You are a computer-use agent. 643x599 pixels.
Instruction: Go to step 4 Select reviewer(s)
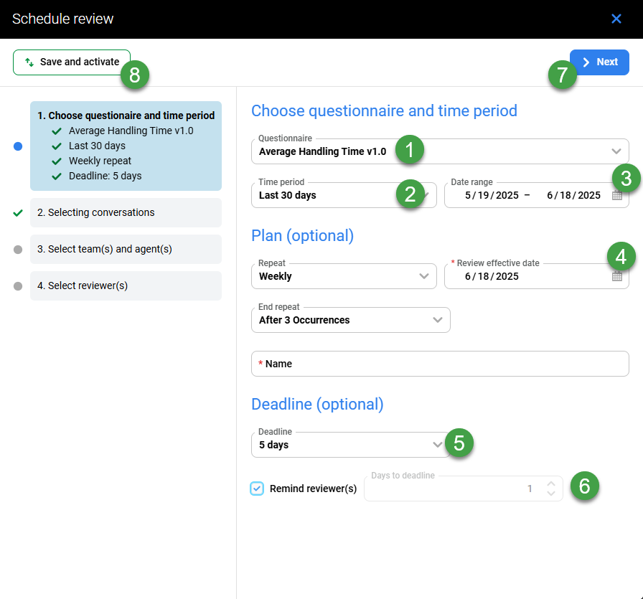click(x=126, y=286)
